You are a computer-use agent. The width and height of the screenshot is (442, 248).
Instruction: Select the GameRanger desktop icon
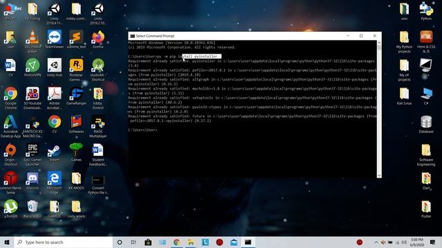[76, 96]
